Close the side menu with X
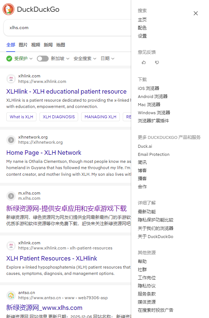 coord(196,13)
